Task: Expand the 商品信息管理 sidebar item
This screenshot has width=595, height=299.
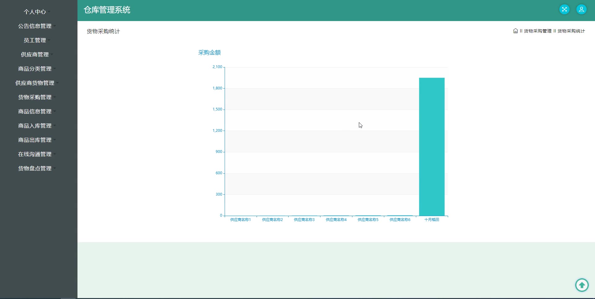Action: 35,111
